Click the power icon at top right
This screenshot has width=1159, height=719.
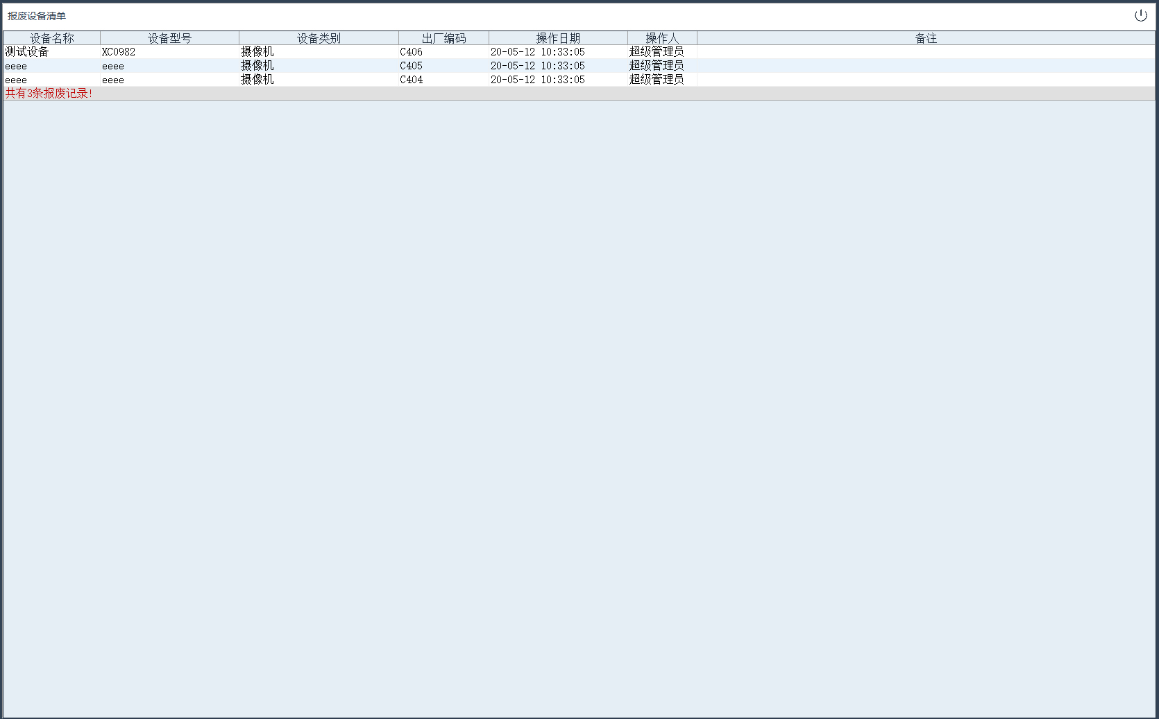pos(1140,15)
